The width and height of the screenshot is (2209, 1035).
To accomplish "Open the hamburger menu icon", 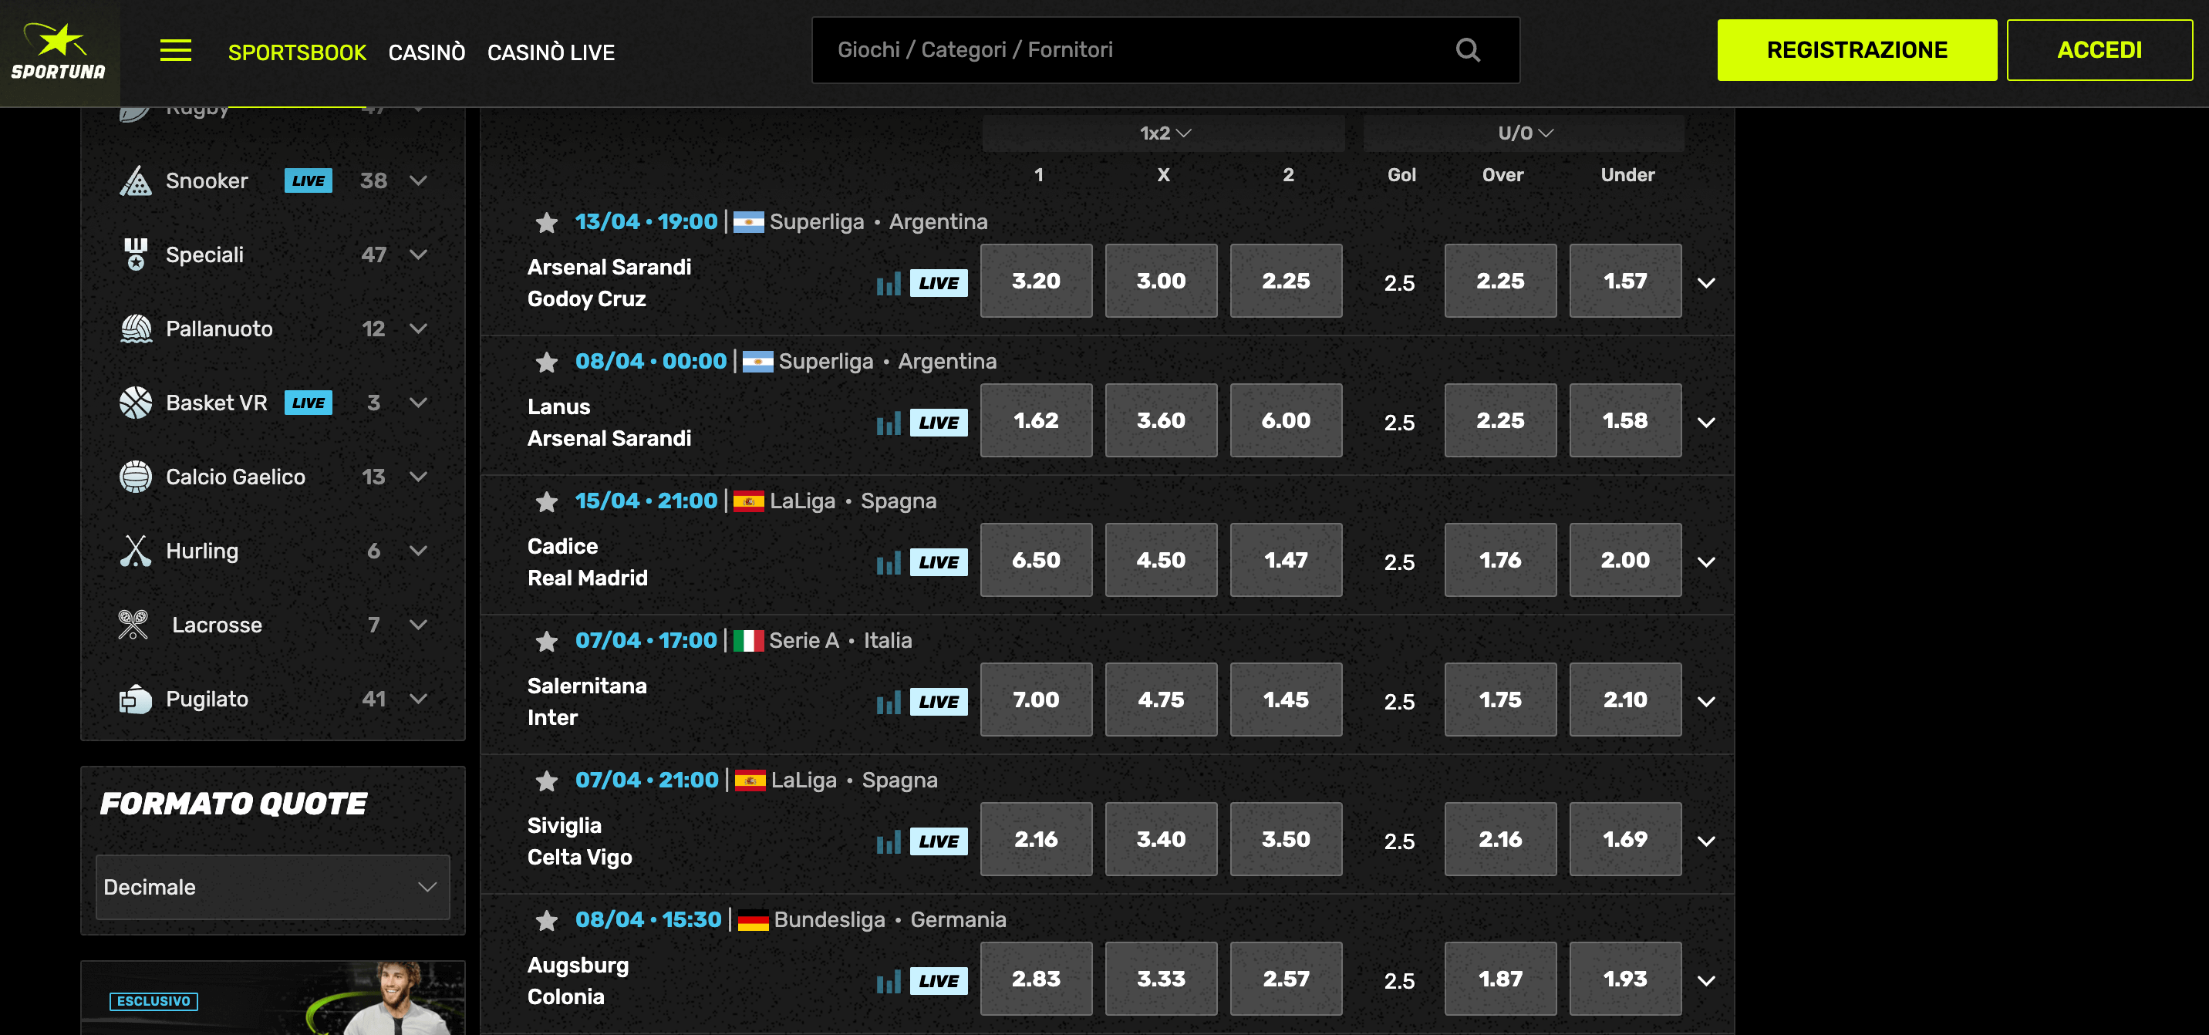I will 176,51.
